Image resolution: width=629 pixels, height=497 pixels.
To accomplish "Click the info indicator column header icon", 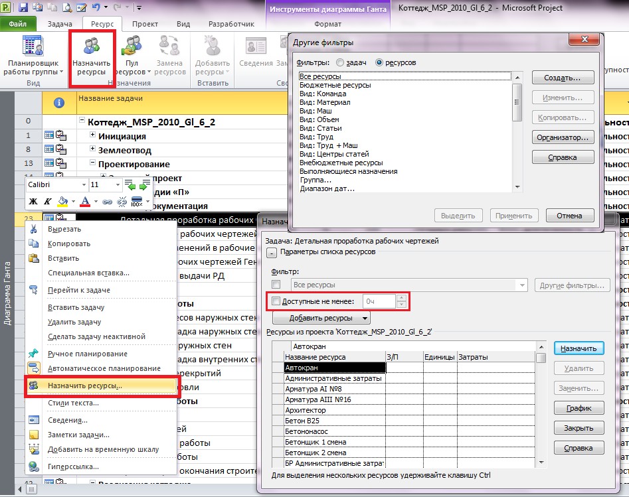I will point(59,103).
